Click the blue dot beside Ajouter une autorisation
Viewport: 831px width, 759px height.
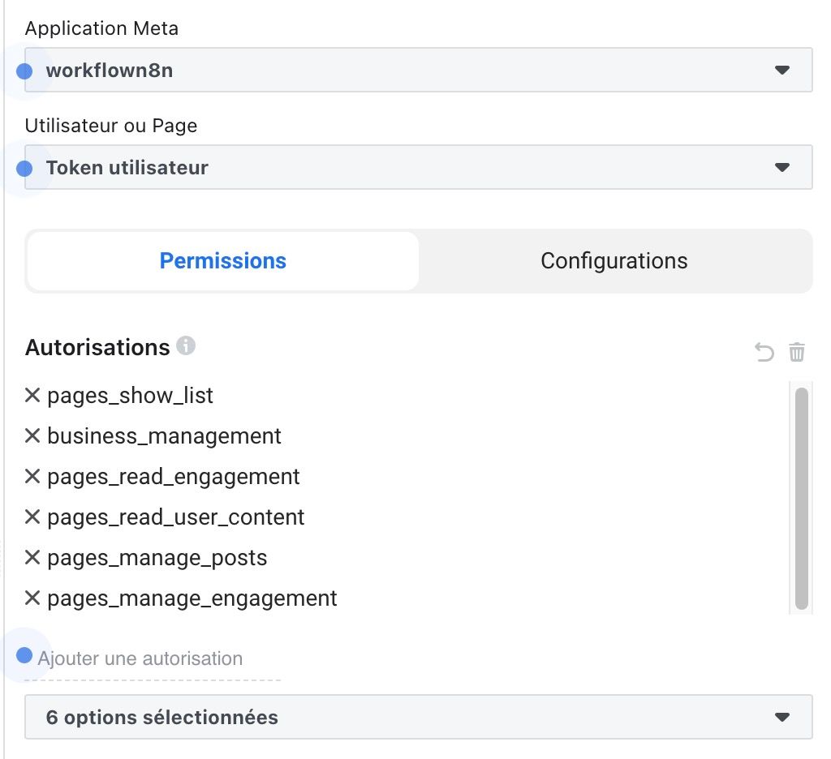24,654
